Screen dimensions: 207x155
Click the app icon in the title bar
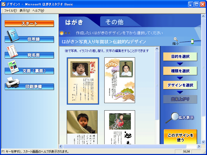(x=3, y=4)
